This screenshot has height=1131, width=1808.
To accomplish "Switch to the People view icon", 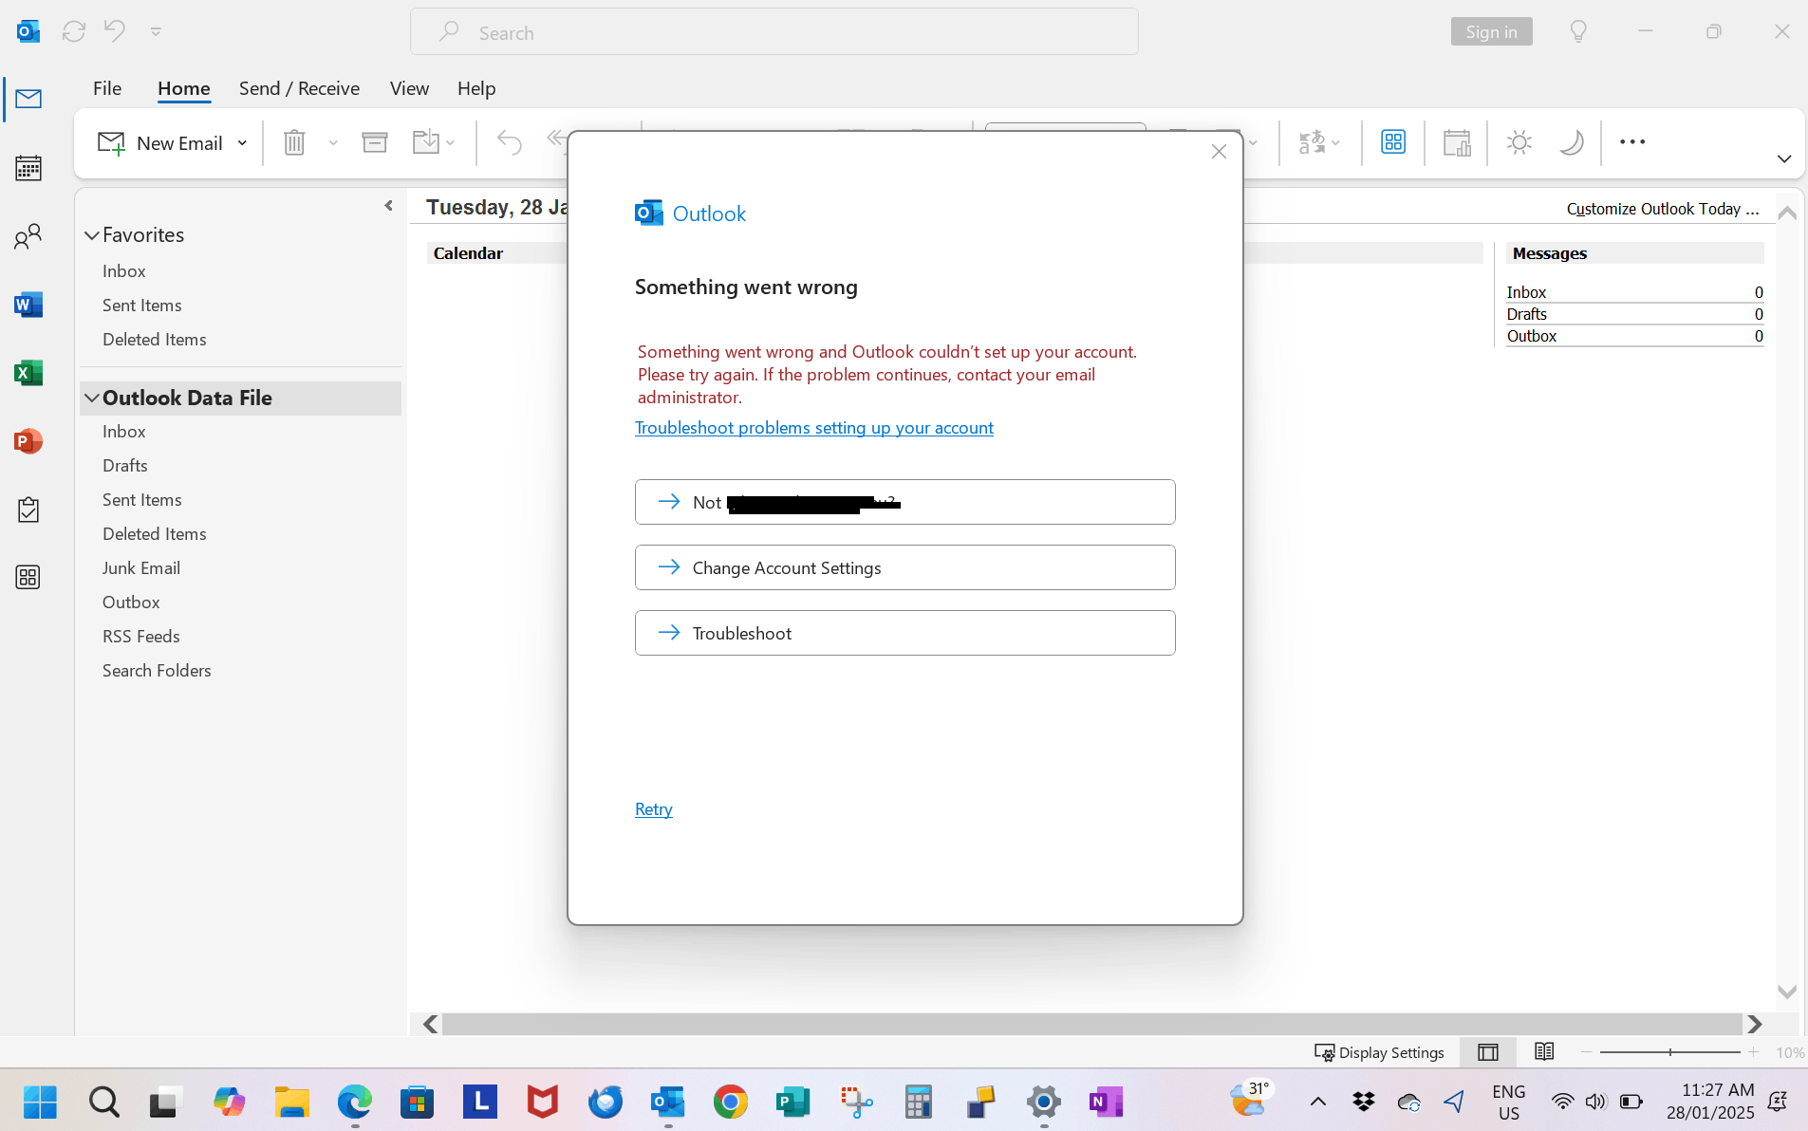I will coord(28,236).
